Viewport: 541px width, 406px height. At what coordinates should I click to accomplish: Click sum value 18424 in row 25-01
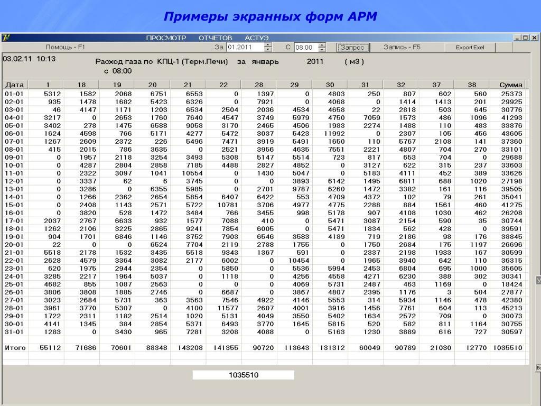[511, 284]
